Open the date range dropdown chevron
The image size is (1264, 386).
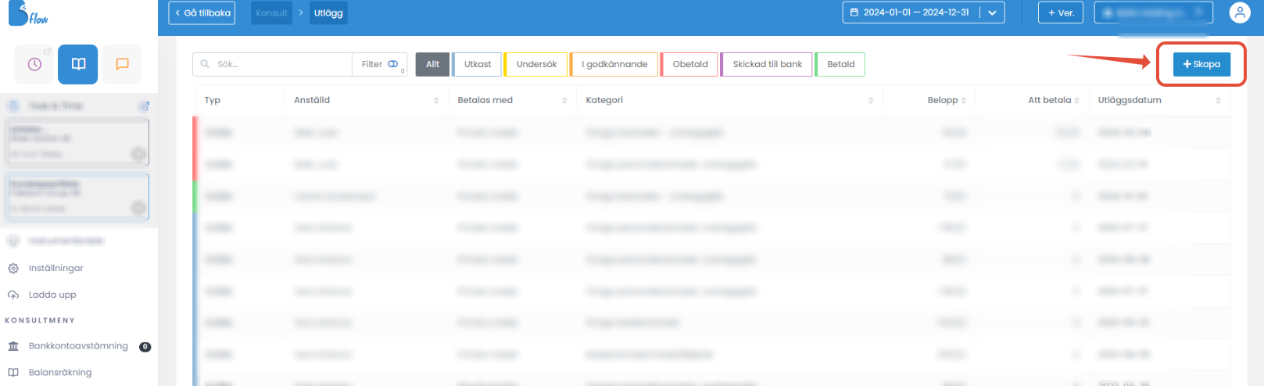(x=992, y=13)
